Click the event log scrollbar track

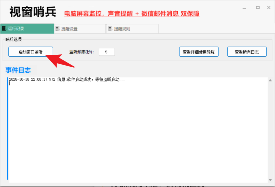point(270,127)
